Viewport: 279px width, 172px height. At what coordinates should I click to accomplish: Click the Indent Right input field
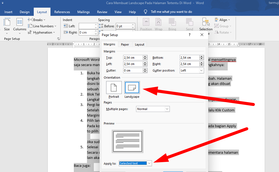tap(87, 32)
